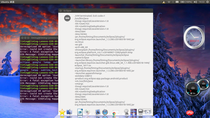The width and height of the screenshot is (210, 118).
Task: Click the first '-XX:+UseG1GC' line near the dialog top
Action: [82, 24]
